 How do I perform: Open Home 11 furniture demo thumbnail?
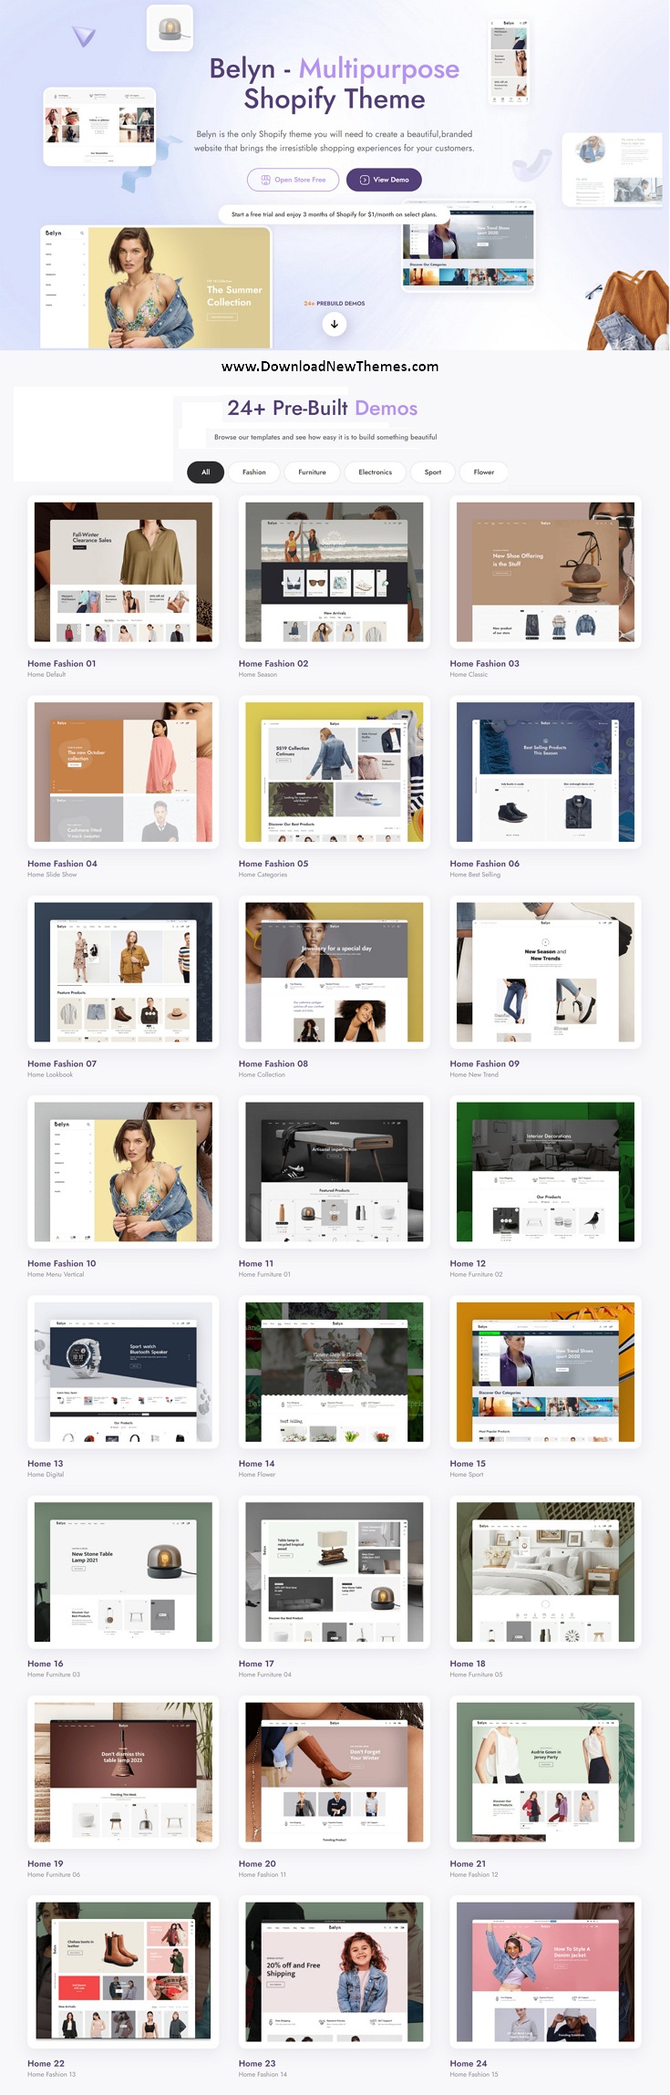pyautogui.click(x=335, y=1172)
